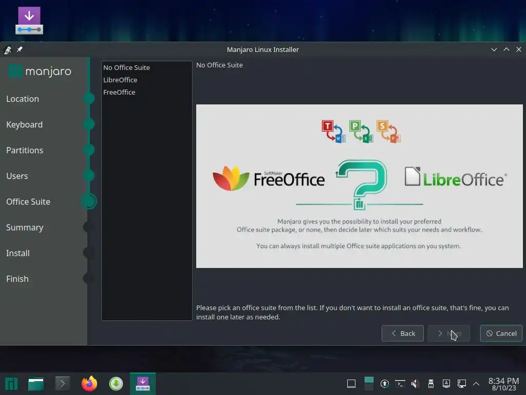Open the clock showing 8:34 PM
This screenshot has width=526, height=395.
(503, 384)
